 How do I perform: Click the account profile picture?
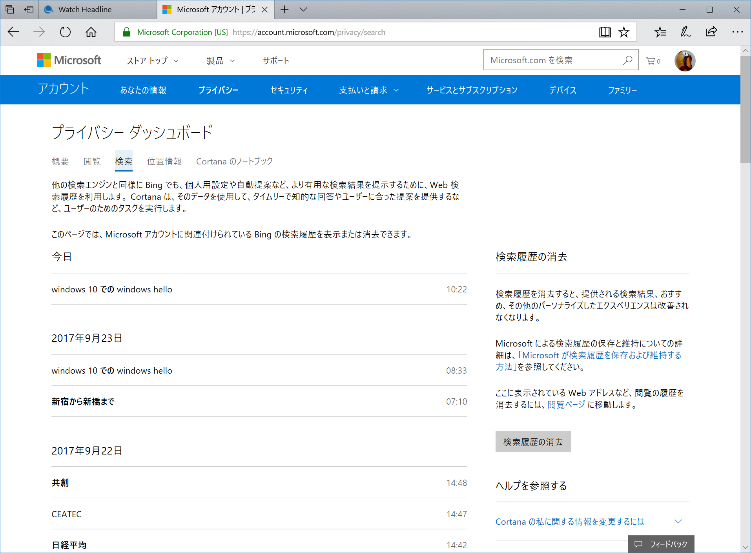pyautogui.click(x=684, y=60)
